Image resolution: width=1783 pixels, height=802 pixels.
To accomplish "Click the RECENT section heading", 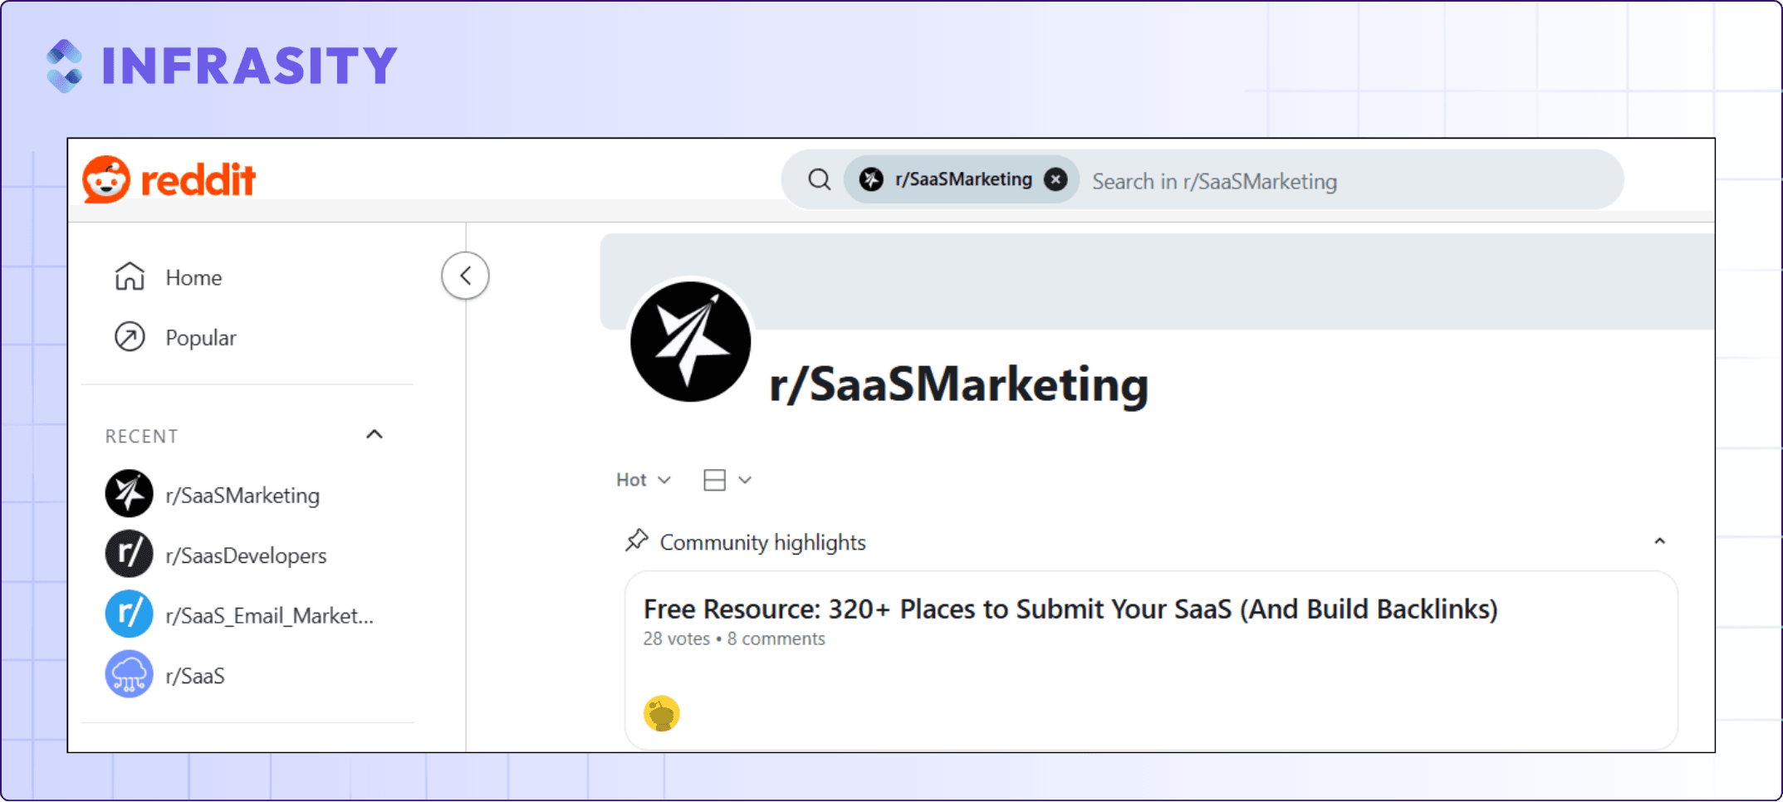I will [141, 436].
